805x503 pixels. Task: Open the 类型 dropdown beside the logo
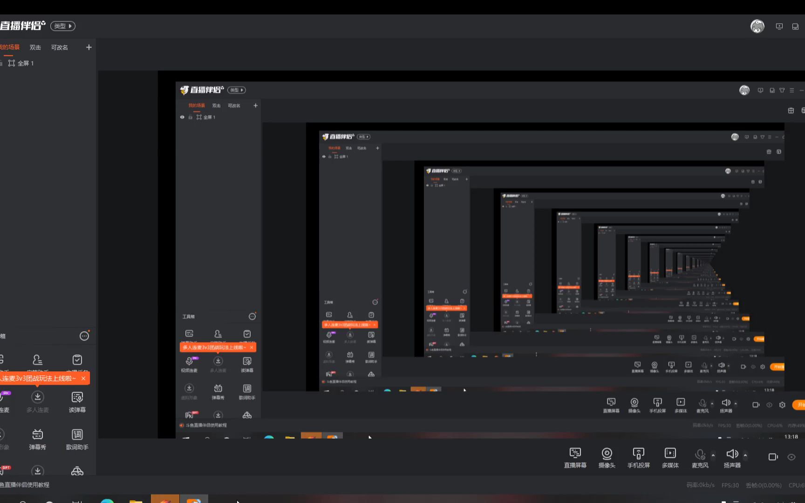click(62, 26)
